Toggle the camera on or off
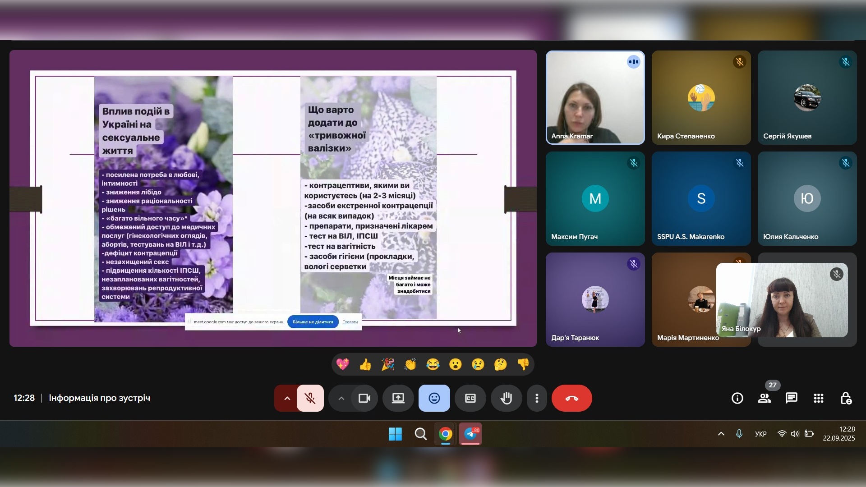This screenshot has height=487, width=866. 364,398
